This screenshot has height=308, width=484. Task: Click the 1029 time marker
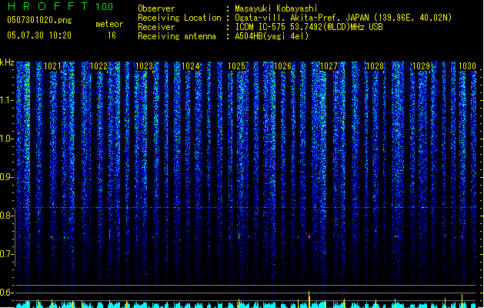pyautogui.click(x=422, y=66)
